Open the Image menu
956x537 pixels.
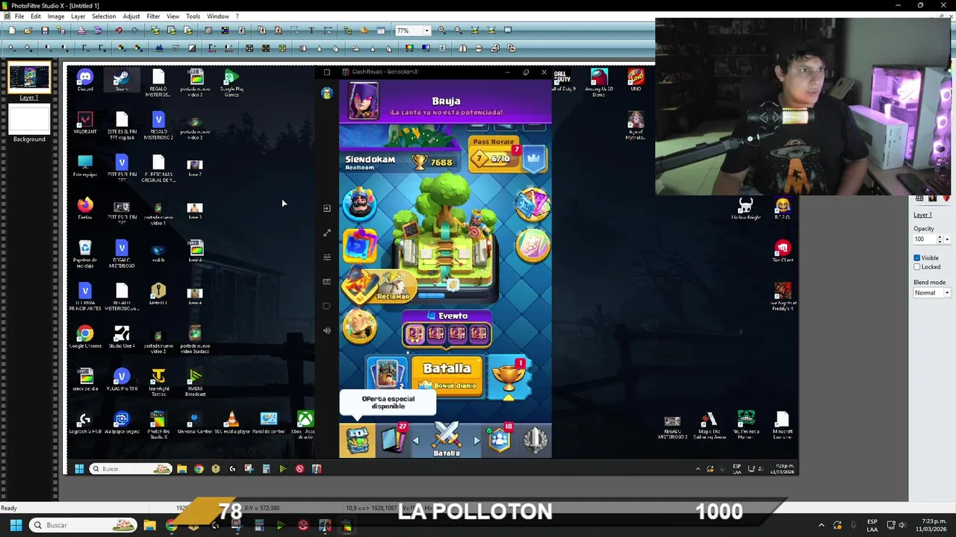(x=55, y=16)
